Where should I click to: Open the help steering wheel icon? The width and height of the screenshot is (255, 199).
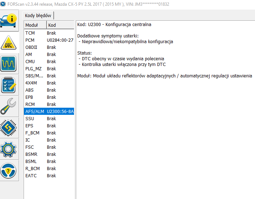coord(9,170)
